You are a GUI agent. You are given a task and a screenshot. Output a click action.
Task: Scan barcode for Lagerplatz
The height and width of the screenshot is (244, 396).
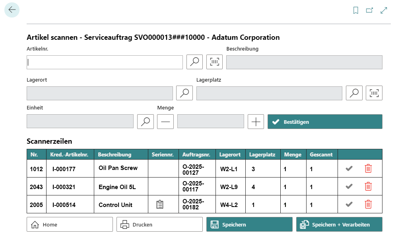pyautogui.click(x=374, y=93)
